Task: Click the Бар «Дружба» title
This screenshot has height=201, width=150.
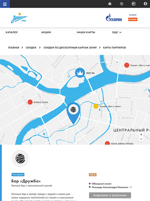Action: pyautogui.click(x=26, y=181)
